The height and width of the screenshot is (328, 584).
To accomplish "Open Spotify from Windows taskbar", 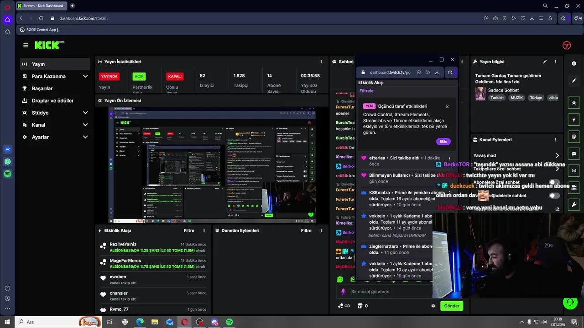I will [x=229, y=322].
